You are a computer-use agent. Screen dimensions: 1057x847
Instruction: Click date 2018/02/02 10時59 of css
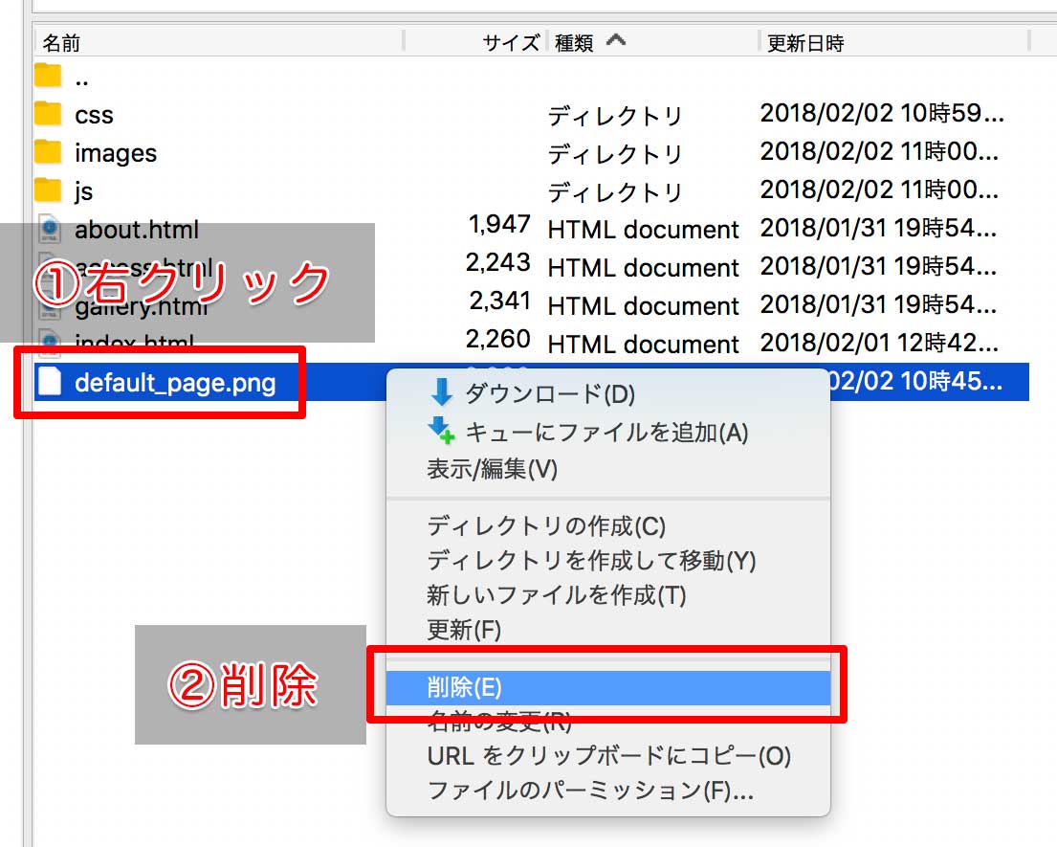882,113
